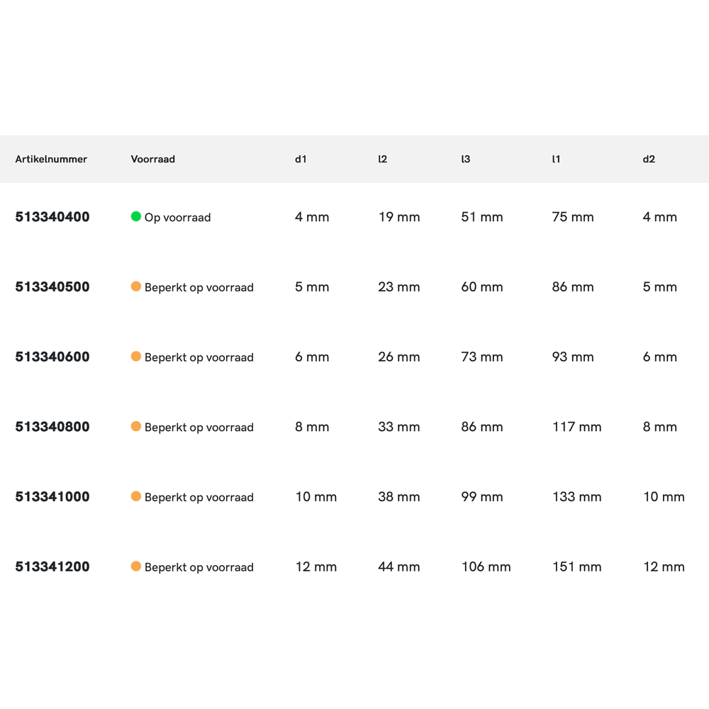The image size is (709, 709).
Task: Click the orange stock dot for 513341000
Action: pyautogui.click(x=136, y=496)
